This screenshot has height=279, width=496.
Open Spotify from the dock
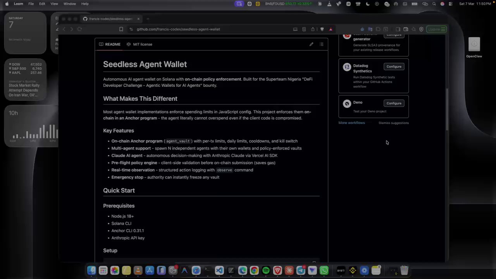tap(266, 270)
